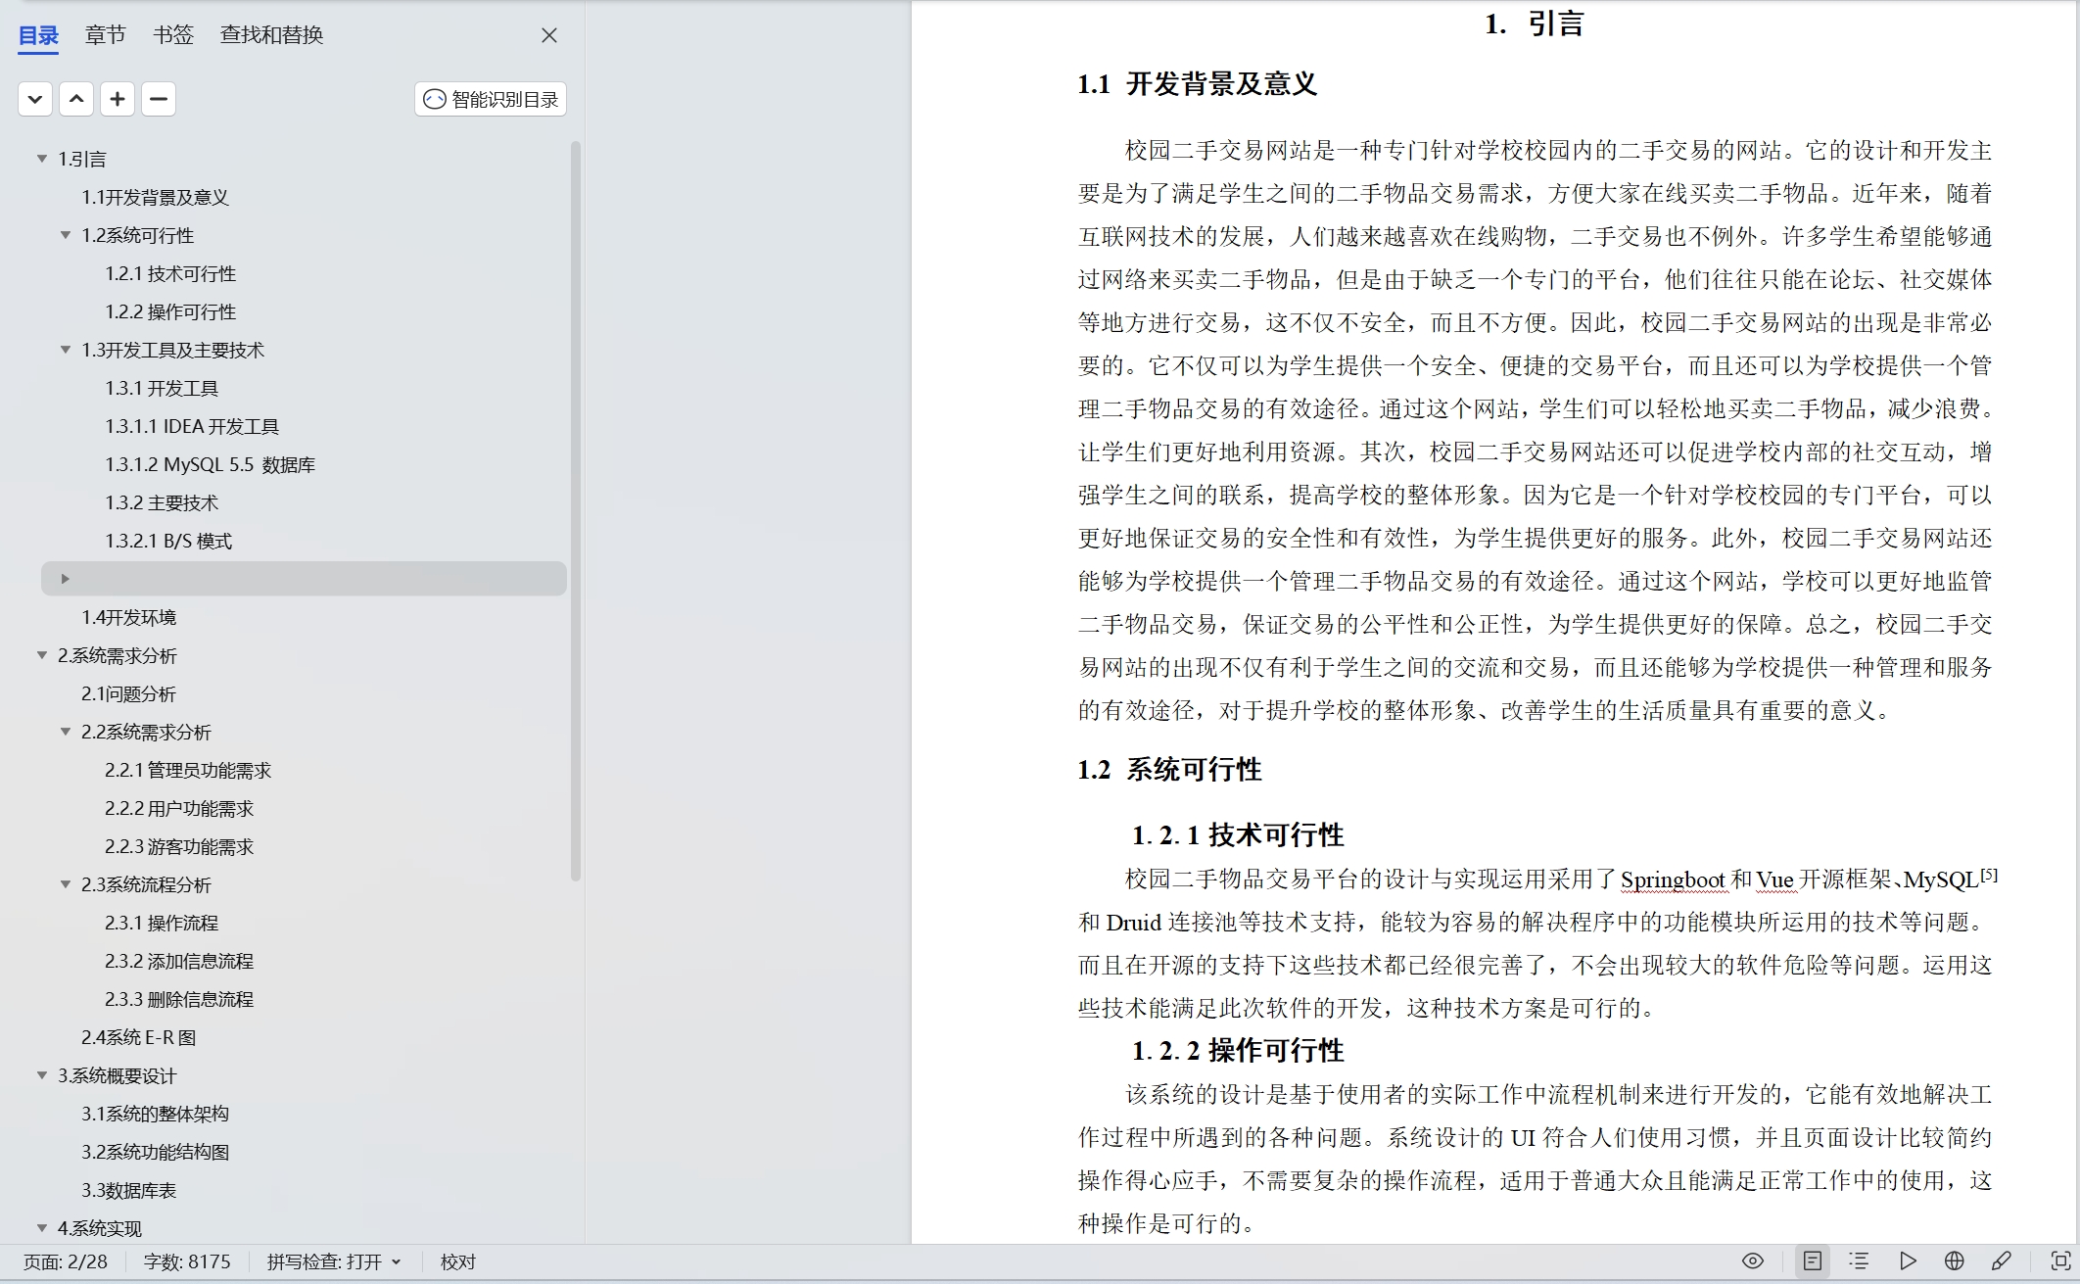Image resolution: width=2080 pixels, height=1284 pixels.
Task: Expand all with down chevron button
Action: [35, 99]
